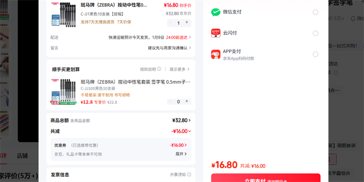Choose APP支付 radio option

[315, 54]
